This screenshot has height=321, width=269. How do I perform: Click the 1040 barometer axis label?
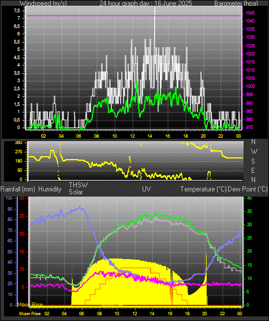pyautogui.click(x=250, y=21)
